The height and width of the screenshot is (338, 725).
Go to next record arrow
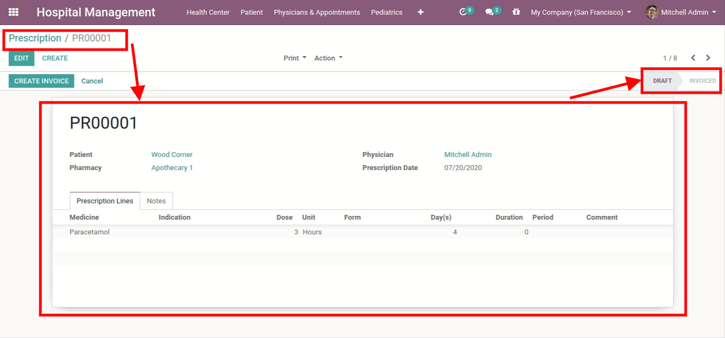coord(708,58)
